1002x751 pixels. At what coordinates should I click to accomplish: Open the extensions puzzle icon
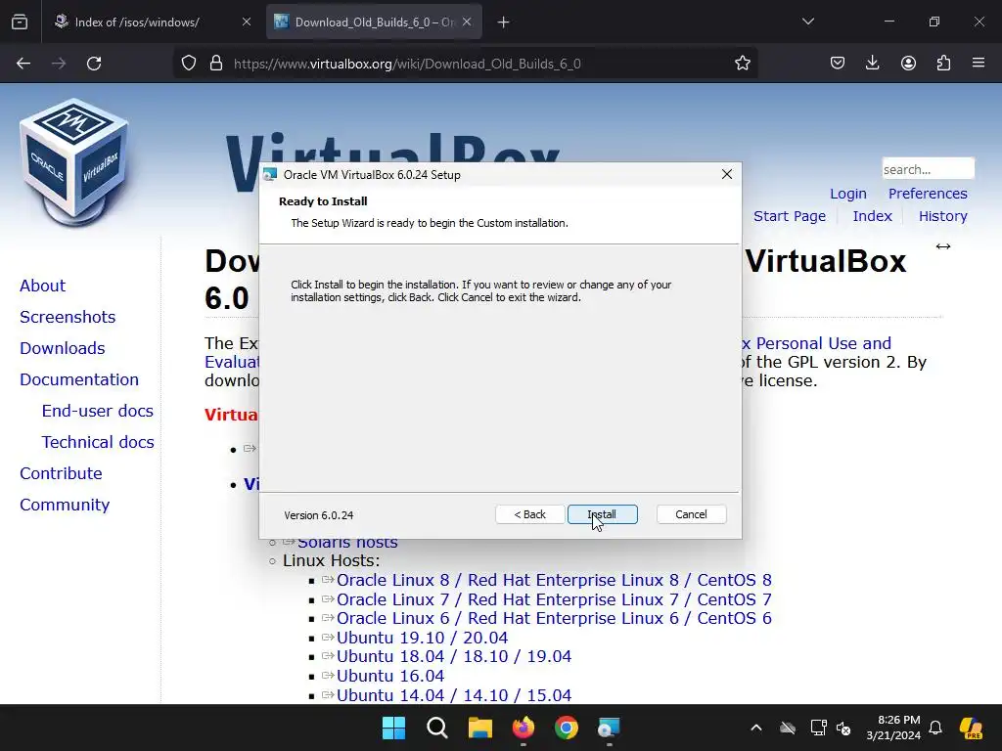943,64
